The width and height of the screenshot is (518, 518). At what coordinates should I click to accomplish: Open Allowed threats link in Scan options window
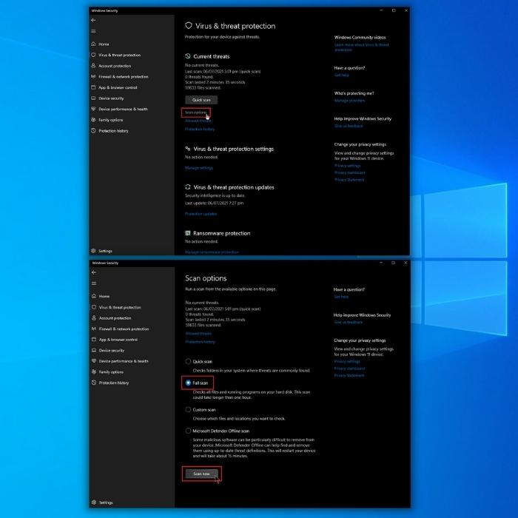coord(198,333)
